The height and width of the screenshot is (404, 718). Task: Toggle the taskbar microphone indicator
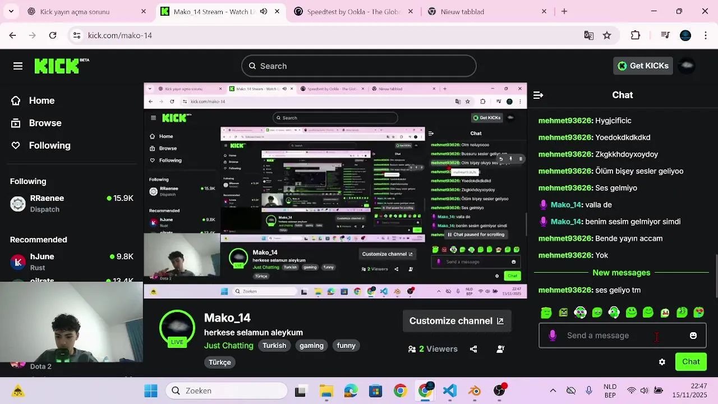click(x=589, y=391)
